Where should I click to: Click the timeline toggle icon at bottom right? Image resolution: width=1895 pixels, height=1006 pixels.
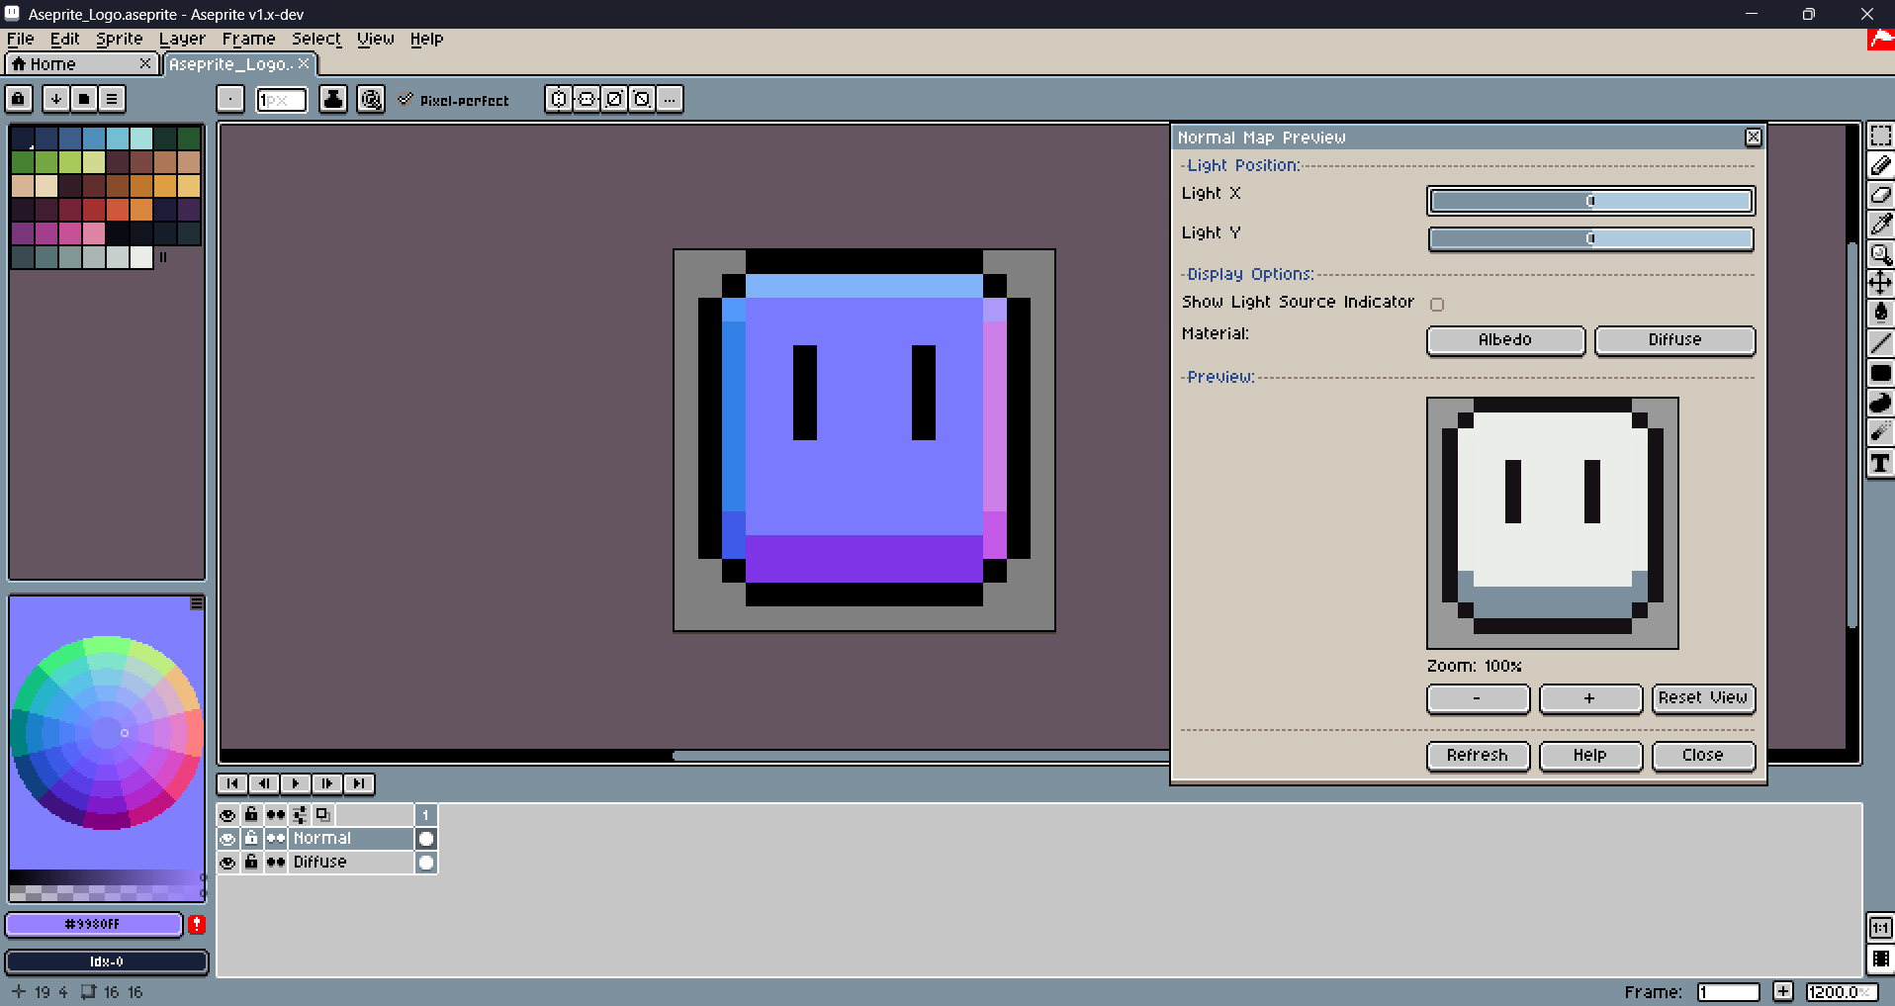[x=1880, y=959]
